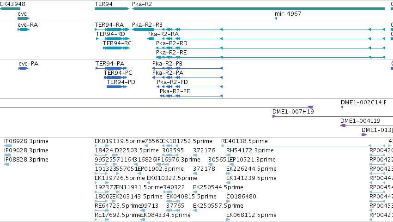Image resolution: width=393 pixels, height=222 pixels.
Task: Select transcript TER94-RC
Action: click(x=117, y=43)
